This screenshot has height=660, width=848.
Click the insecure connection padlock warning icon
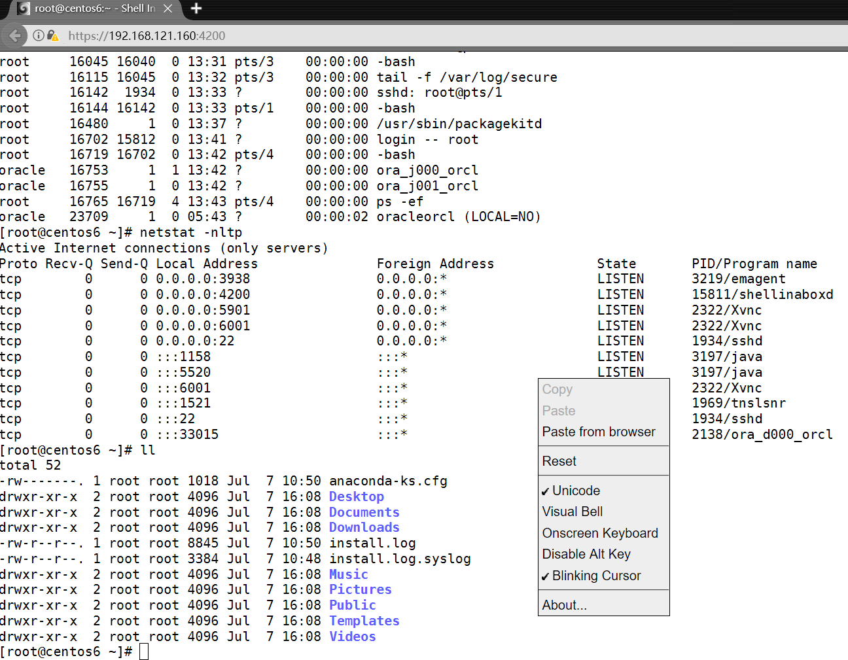click(52, 35)
